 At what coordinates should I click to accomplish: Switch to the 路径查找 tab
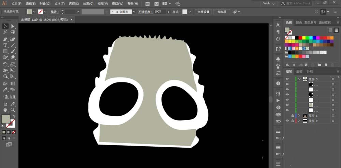[x=325, y=22]
